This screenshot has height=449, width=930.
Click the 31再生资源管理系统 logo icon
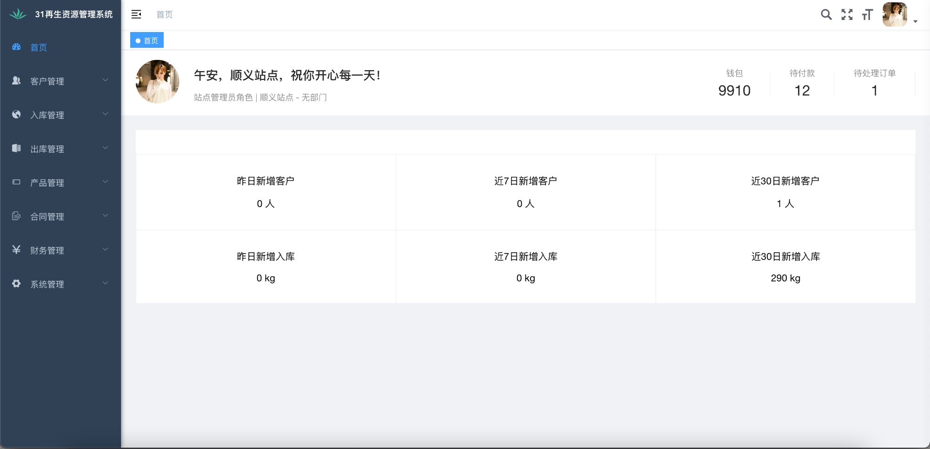(18, 14)
